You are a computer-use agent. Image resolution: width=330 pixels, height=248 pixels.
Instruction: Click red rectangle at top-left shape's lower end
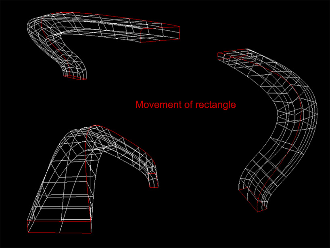[75, 78]
